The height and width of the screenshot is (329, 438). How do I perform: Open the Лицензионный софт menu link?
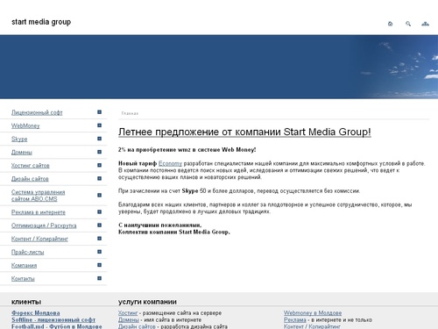37,112
